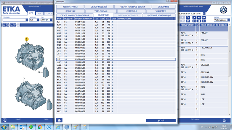The width and height of the screenshot is (232, 130).
Task: Click the KBQ entry in parts list
Action: (203, 87)
